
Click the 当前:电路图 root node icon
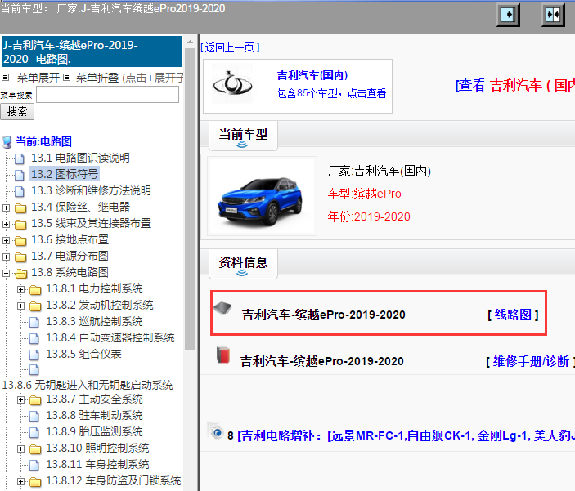(7, 142)
